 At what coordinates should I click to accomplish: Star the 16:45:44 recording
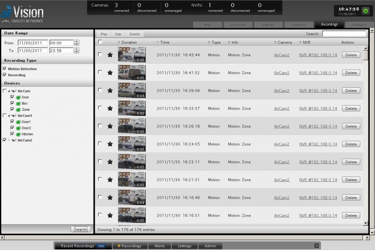[110, 55]
